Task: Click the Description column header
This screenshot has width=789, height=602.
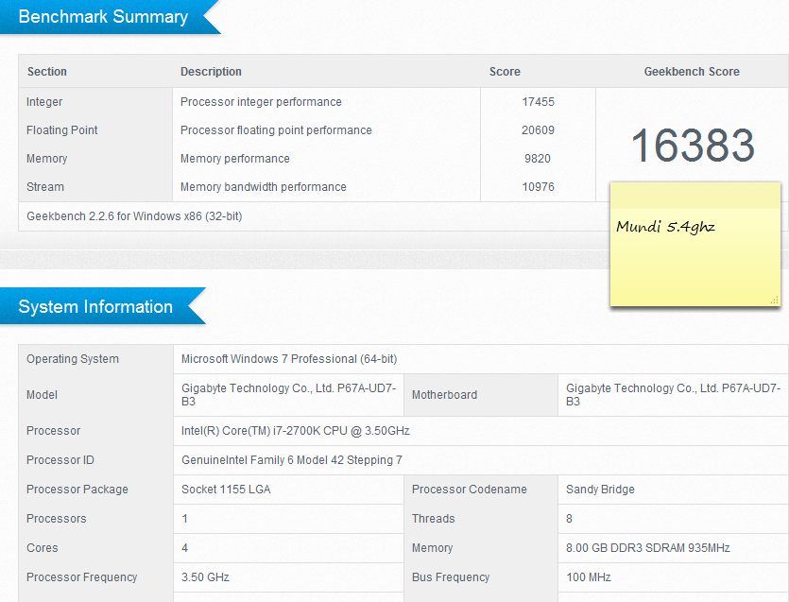Action: coord(211,72)
